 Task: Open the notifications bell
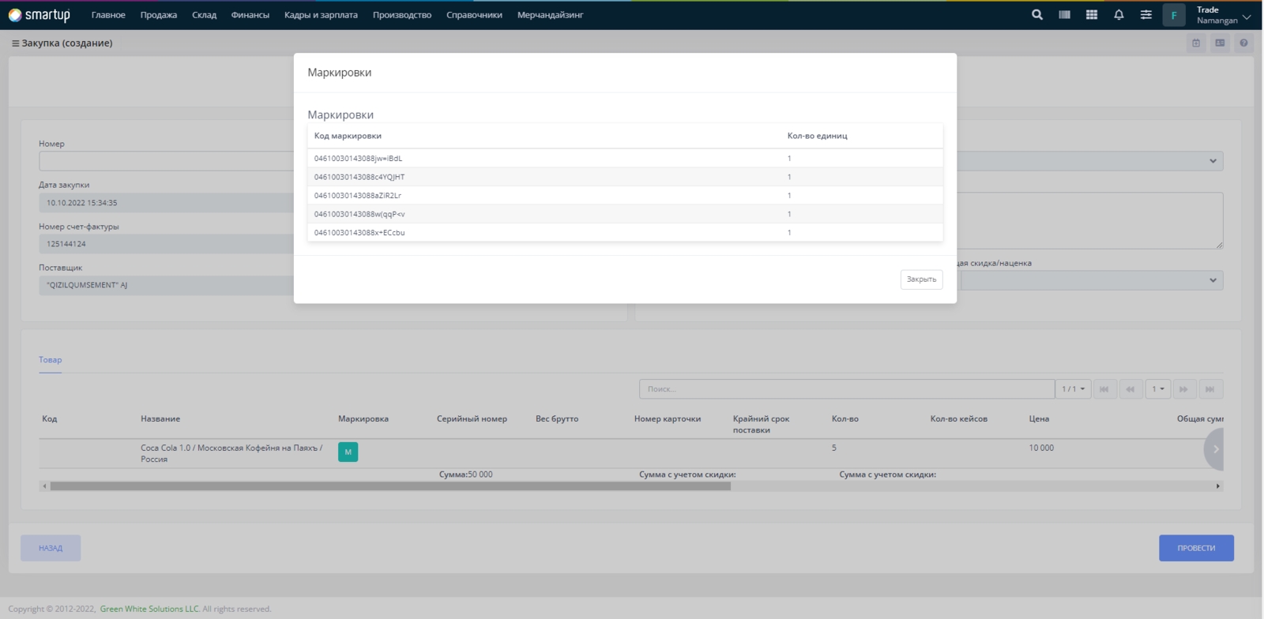[1119, 14]
